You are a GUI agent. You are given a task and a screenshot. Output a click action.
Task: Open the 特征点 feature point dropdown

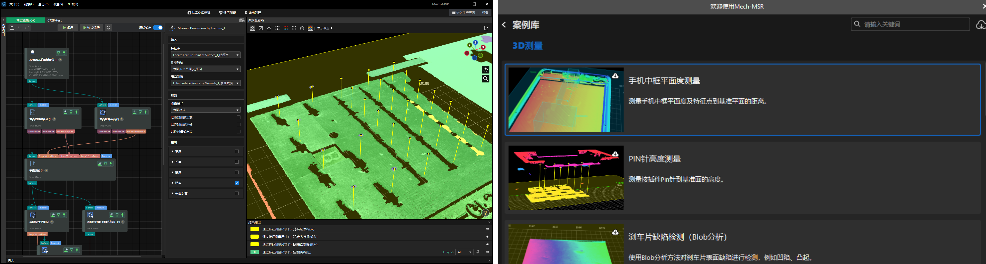click(x=206, y=55)
